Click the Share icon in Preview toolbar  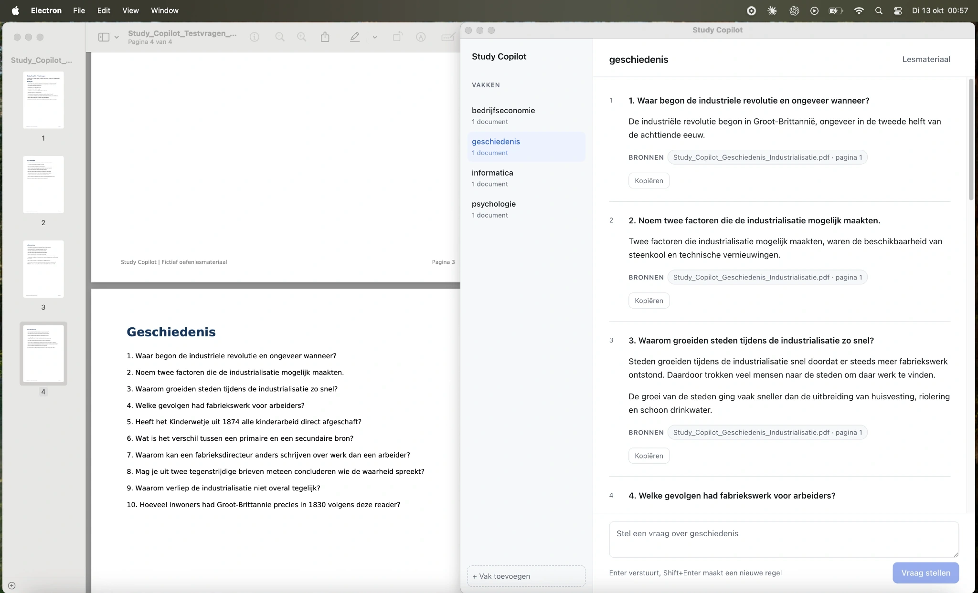325,37
